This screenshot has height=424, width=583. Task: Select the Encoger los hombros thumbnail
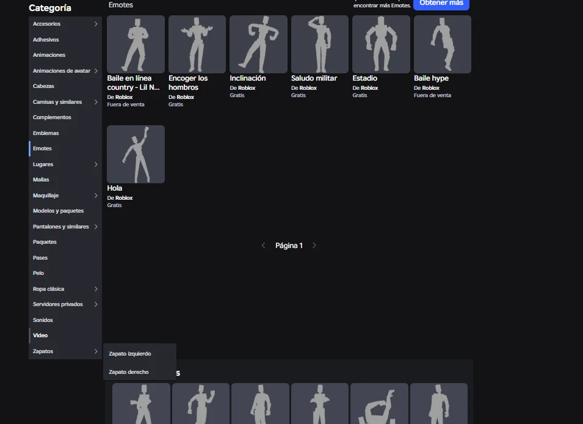click(x=197, y=45)
